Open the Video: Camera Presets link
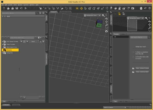This screenshot has height=110, width=153. [x=142, y=68]
